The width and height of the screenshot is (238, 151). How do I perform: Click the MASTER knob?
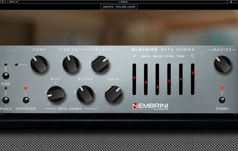[222, 64]
